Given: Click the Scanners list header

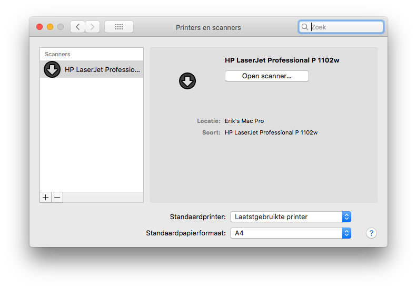Looking at the screenshot, I should [57, 54].
